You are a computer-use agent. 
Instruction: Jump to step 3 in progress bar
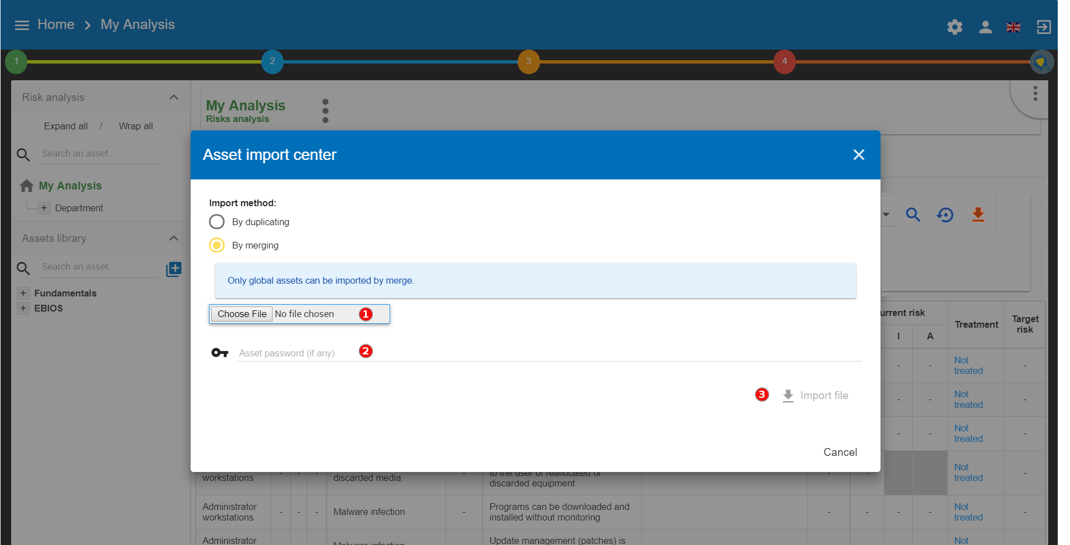click(x=528, y=61)
